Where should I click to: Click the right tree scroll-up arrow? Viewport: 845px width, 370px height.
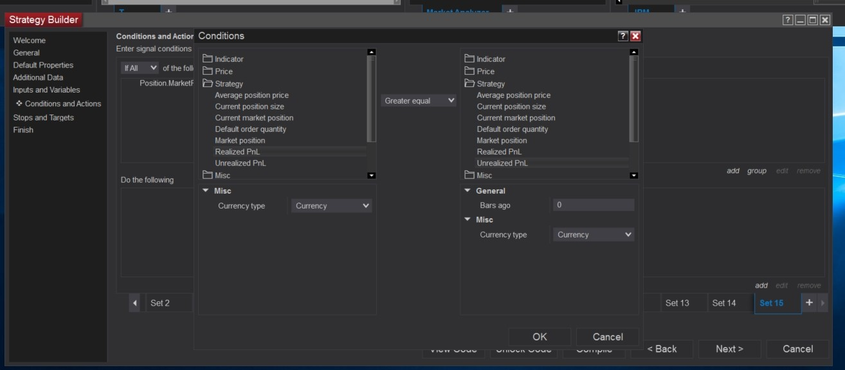point(633,52)
